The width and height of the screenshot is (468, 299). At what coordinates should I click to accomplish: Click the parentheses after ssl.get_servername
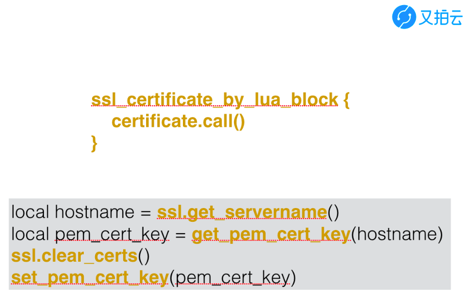tap(334, 213)
